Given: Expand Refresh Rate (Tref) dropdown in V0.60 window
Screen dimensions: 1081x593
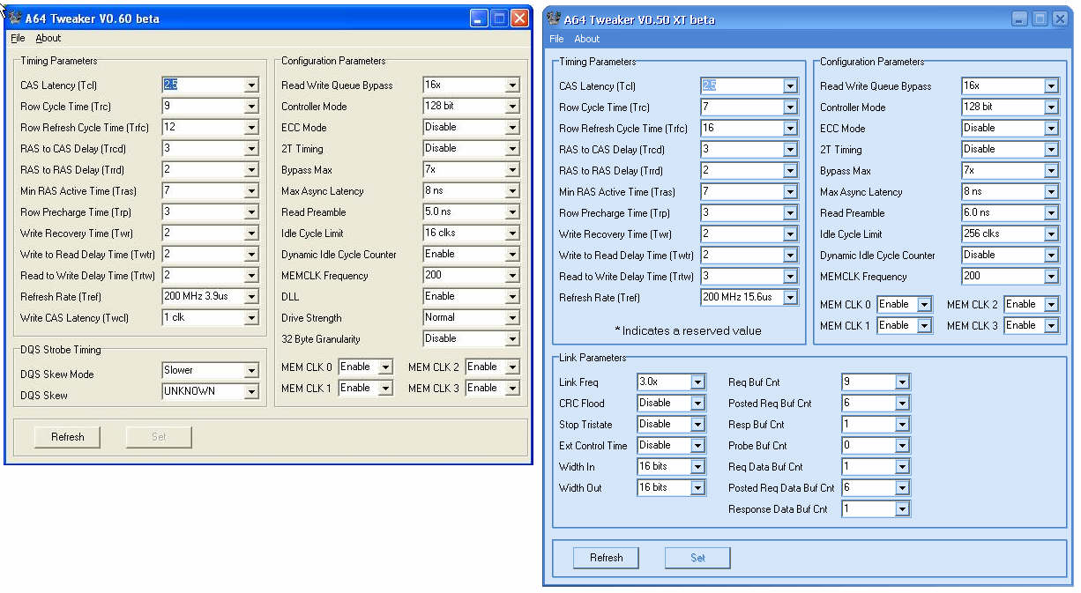Looking at the screenshot, I should (251, 297).
